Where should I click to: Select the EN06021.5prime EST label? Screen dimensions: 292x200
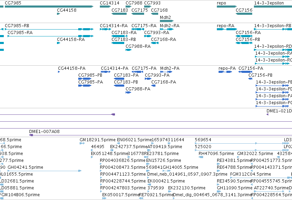[x=134, y=140]
